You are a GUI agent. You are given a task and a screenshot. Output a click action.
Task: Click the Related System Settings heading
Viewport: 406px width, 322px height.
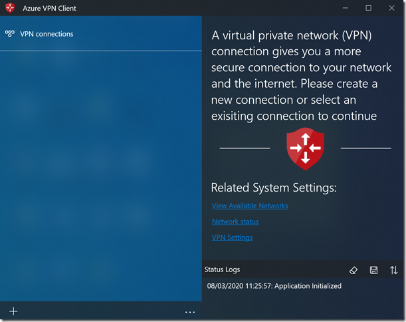click(274, 188)
